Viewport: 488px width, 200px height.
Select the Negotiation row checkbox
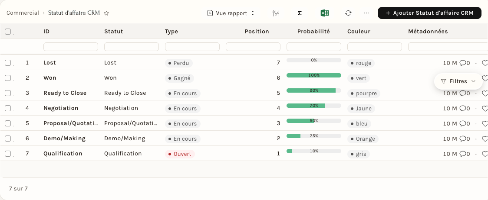click(x=8, y=108)
